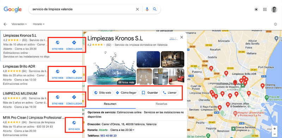Expand the Valoración filter dropdown

click(19, 24)
